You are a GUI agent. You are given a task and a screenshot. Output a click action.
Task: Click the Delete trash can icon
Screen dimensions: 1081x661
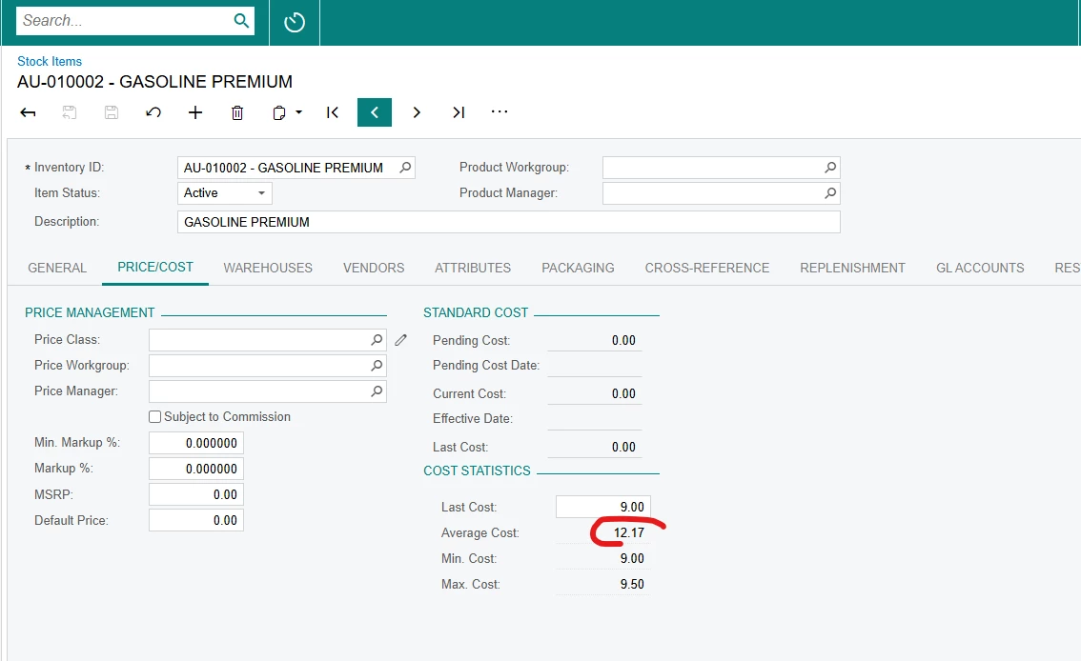pos(237,112)
